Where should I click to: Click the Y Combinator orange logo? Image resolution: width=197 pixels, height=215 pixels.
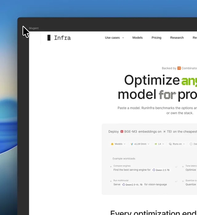(x=179, y=68)
